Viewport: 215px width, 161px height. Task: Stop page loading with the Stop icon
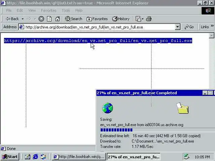[x=41, y=19]
